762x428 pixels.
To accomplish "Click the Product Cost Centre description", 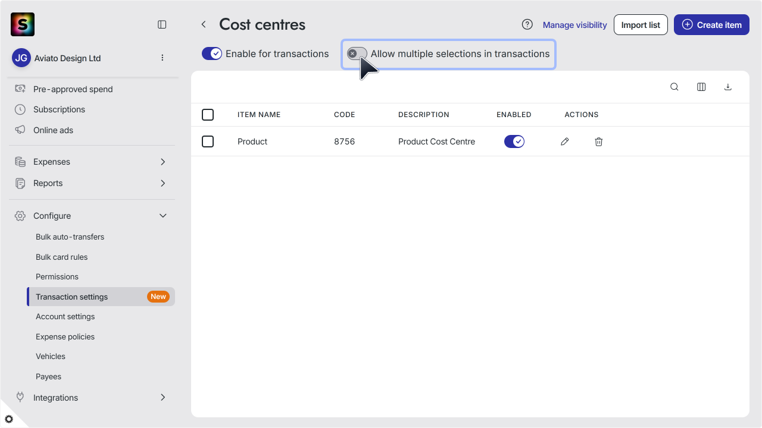I will tap(436, 141).
